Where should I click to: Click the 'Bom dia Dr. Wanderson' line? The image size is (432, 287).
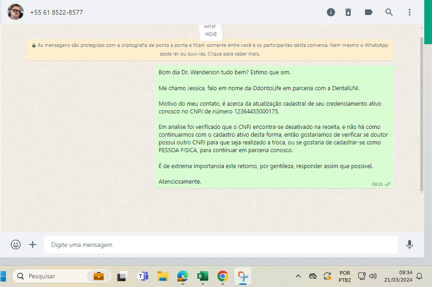click(x=225, y=72)
